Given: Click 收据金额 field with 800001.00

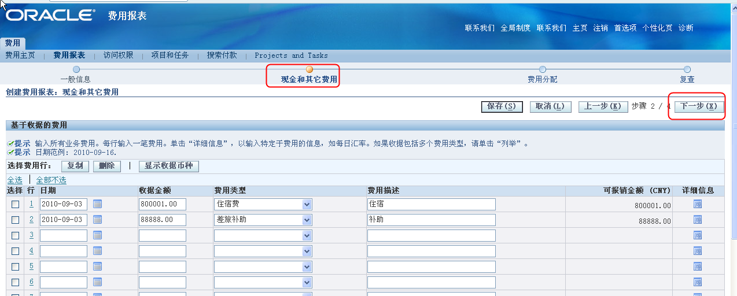Looking at the screenshot, I should (x=163, y=204).
